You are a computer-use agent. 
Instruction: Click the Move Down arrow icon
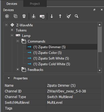coord(52,16)
